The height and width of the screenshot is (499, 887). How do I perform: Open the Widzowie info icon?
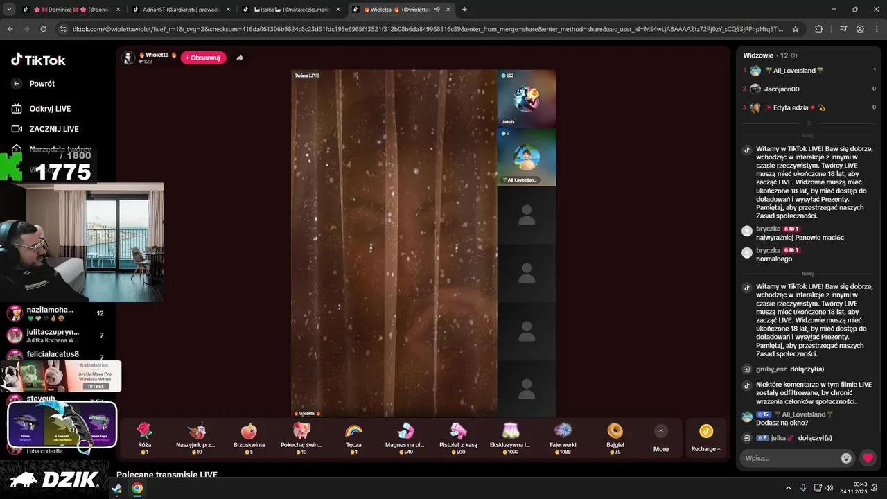pos(794,55)
